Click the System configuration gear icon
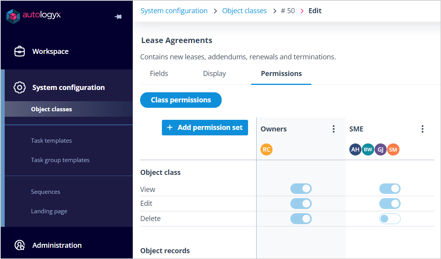The image size is (441, 259). click(x=19, y=87)
